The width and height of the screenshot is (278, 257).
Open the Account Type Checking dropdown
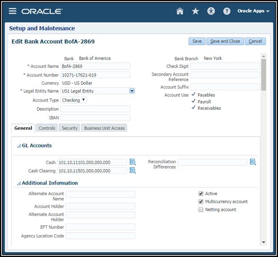click(74, 100)
